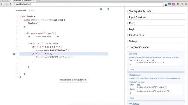Click the println("I won't print!") editor line

coord(56,57)
